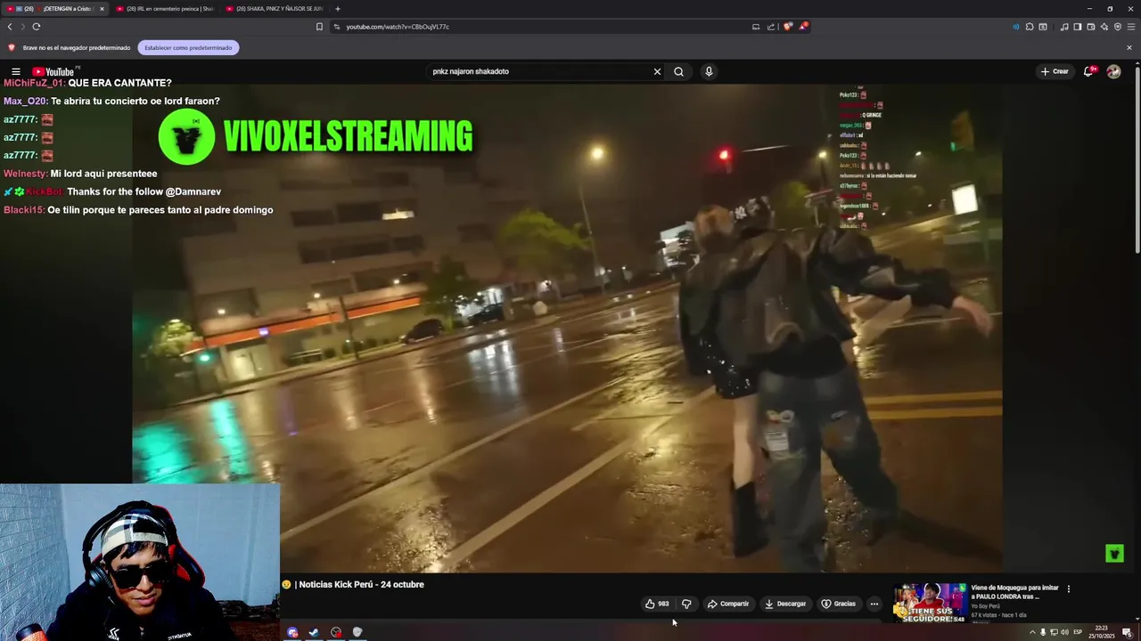
Task: Open the taskbar network icon
Action: [x=1054, y=632]
